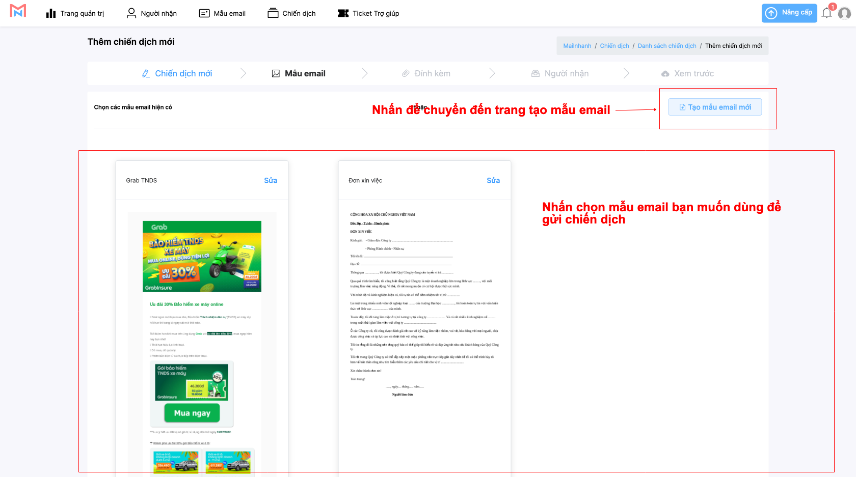
Task: Jump to Người nhận wizard step
Action: point(559,73)
